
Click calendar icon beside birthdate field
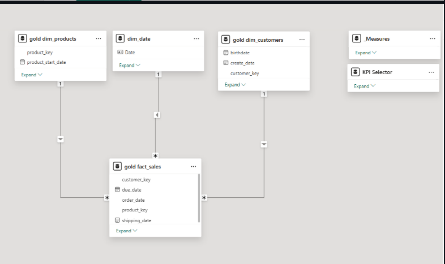pos(226,53)
